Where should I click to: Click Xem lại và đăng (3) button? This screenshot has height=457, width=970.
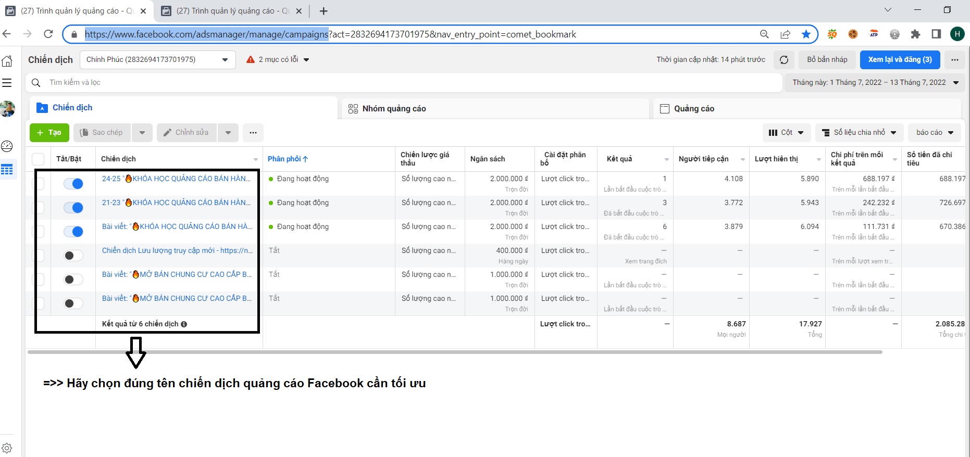pos(899,60)
